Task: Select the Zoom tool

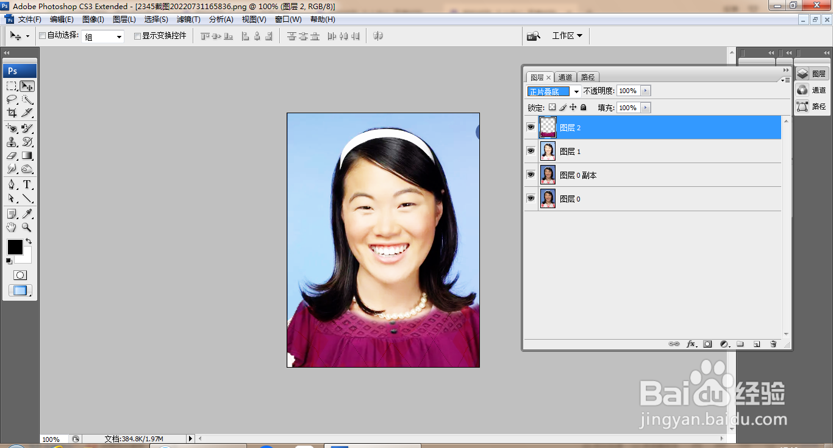Action: (27, 227)
